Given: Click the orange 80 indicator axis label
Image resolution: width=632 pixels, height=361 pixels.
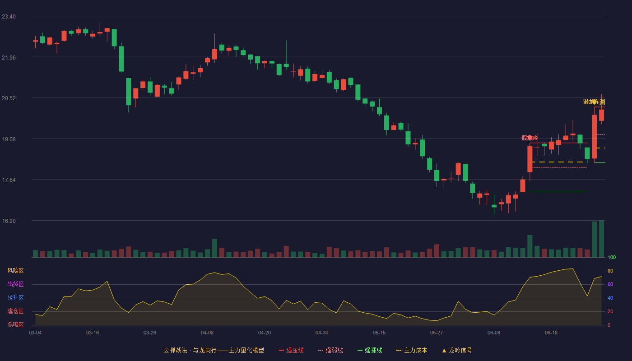Looking at the screenshot, I should pyautogui.click(x=610, y=271).
